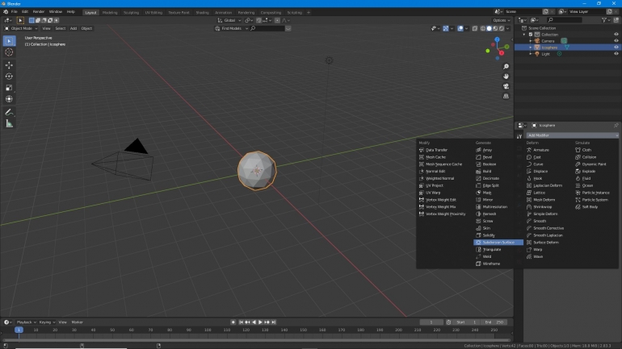Toggle X-ray mode in viewport header

coord(475,28)
